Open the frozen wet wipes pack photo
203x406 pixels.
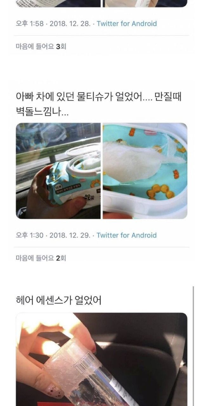[x=58, y=171]
